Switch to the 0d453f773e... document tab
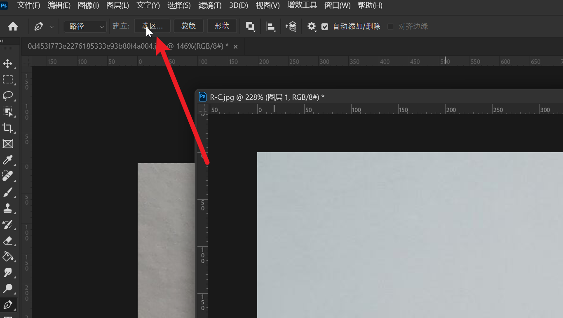The image size is (563, 318). [x=128, y=46]
